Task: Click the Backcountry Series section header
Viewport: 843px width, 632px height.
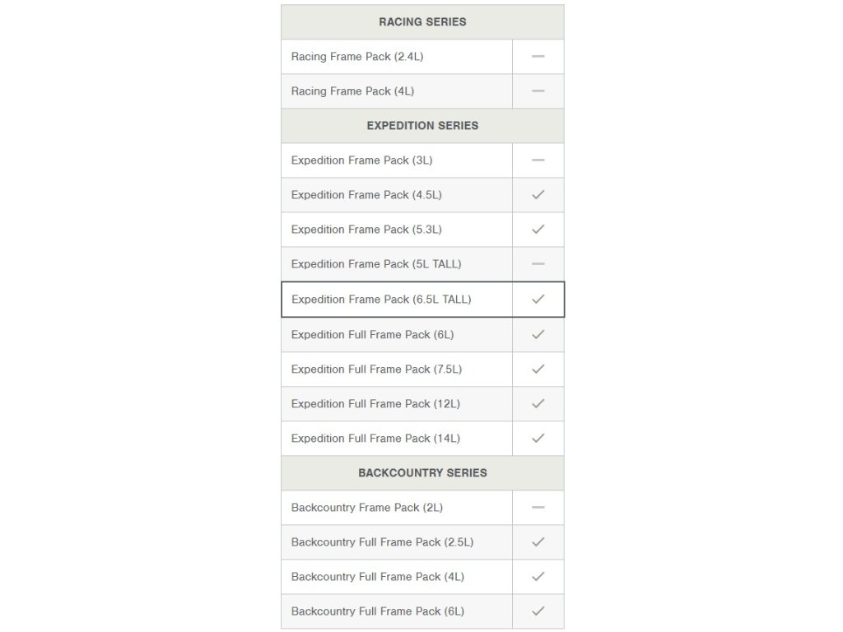Action: click(422, 473)
